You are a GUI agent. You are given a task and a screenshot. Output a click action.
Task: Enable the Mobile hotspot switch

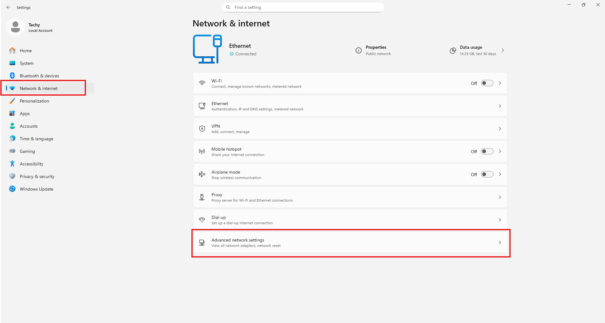(x=487, y=151)
